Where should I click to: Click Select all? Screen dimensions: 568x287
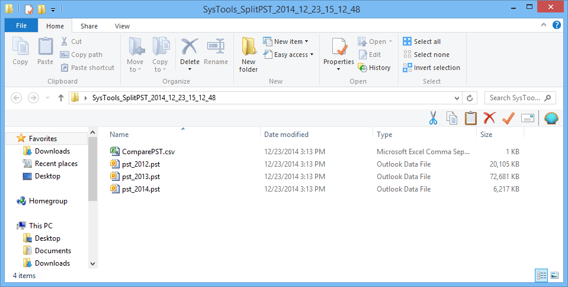[422, 42]
